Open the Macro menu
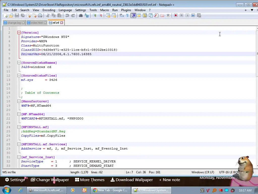The width and height of the screenshot is (258, 194). coord(105,10)
